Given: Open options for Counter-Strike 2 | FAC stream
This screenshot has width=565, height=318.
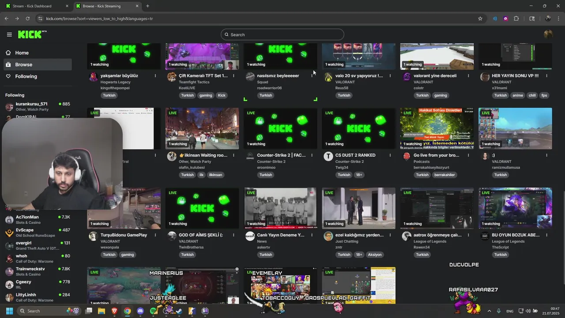Looking at the screenshot, I should click(x=312, y=155).
